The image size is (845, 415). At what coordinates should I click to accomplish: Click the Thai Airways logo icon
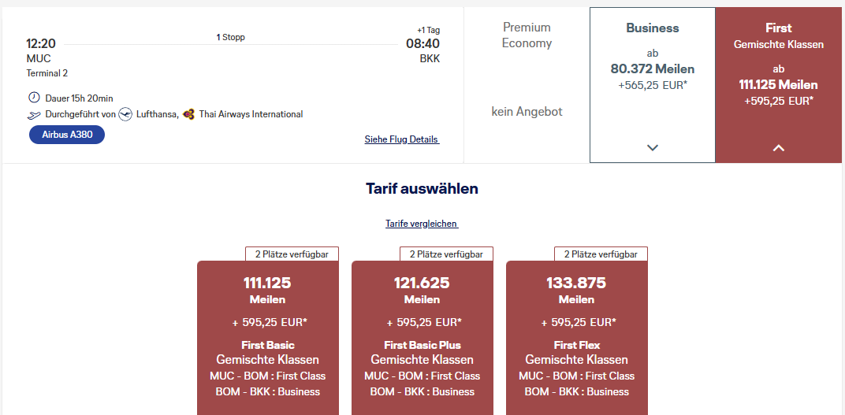pyautogui.click(x=188, y=114)
